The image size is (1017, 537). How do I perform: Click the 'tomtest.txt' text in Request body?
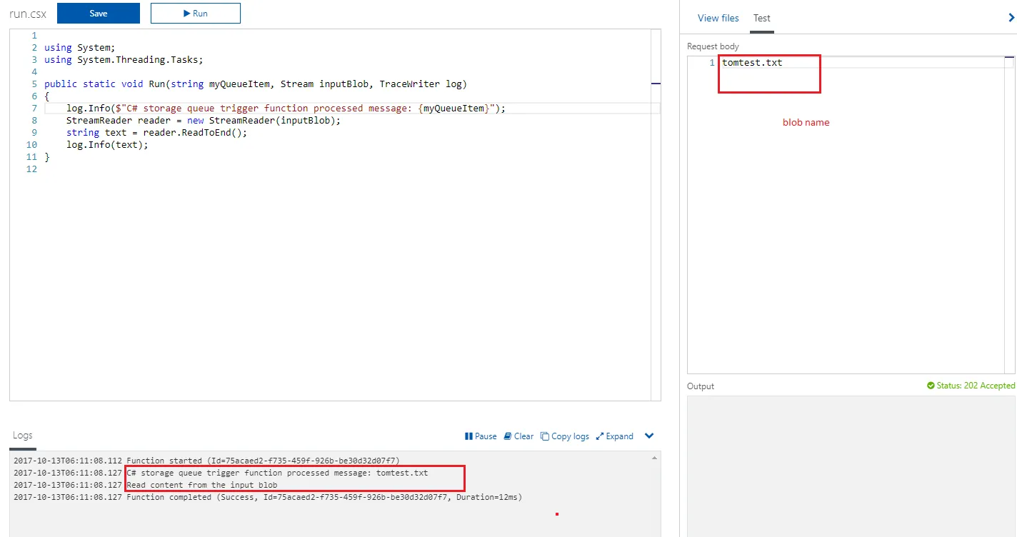(752, 63)
